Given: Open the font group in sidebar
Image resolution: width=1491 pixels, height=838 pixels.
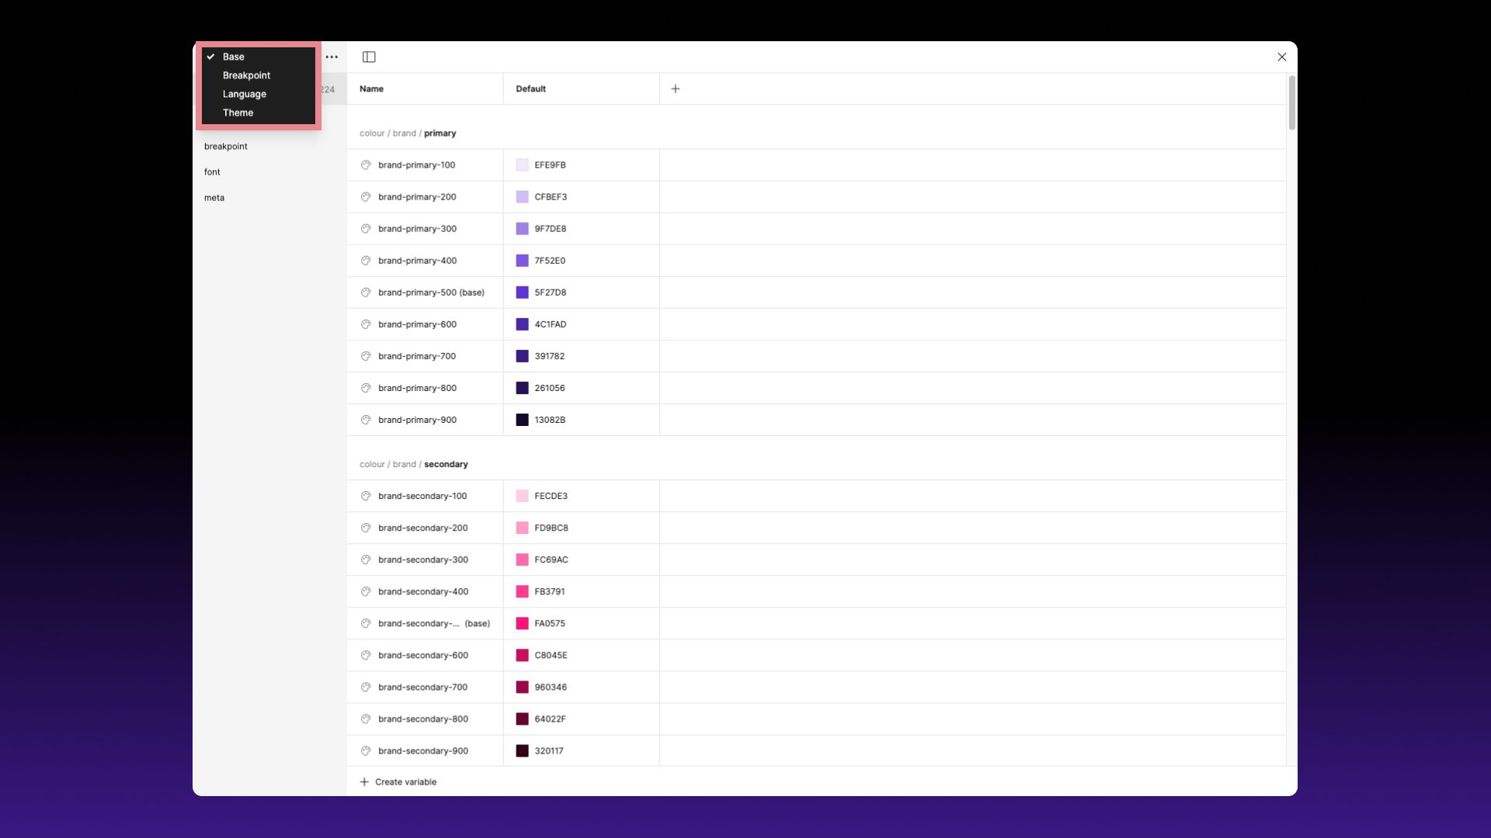Looking at the screenshot, I should point(212,171).
